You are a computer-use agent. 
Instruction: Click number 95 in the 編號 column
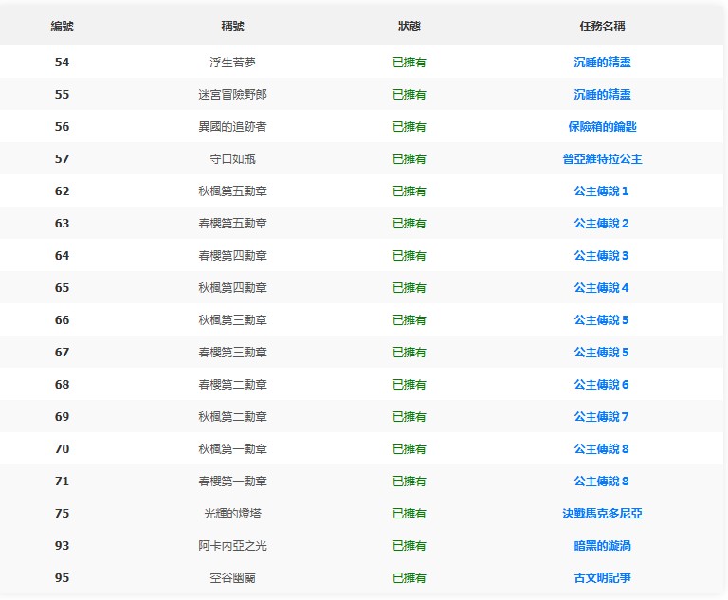(63, 578)
